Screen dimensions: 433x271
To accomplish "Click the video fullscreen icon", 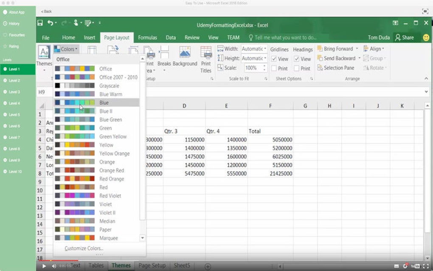I will (x=426, y=266).
